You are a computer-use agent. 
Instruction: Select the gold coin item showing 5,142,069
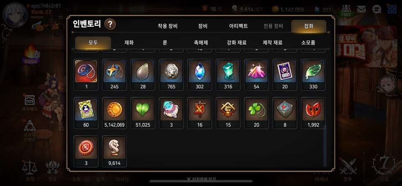click(114, 113)
